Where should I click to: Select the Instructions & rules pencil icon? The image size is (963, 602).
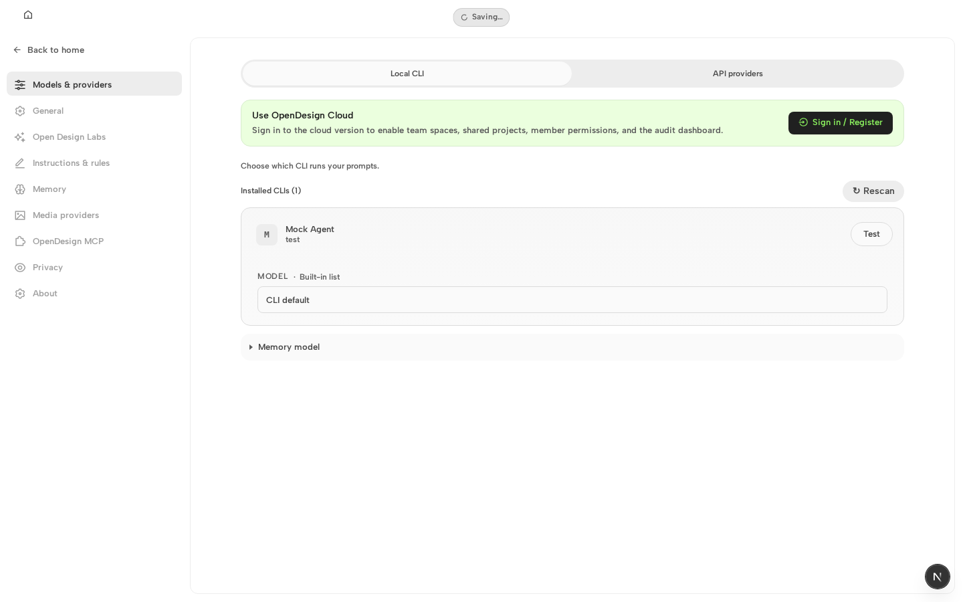pos(20,163)
